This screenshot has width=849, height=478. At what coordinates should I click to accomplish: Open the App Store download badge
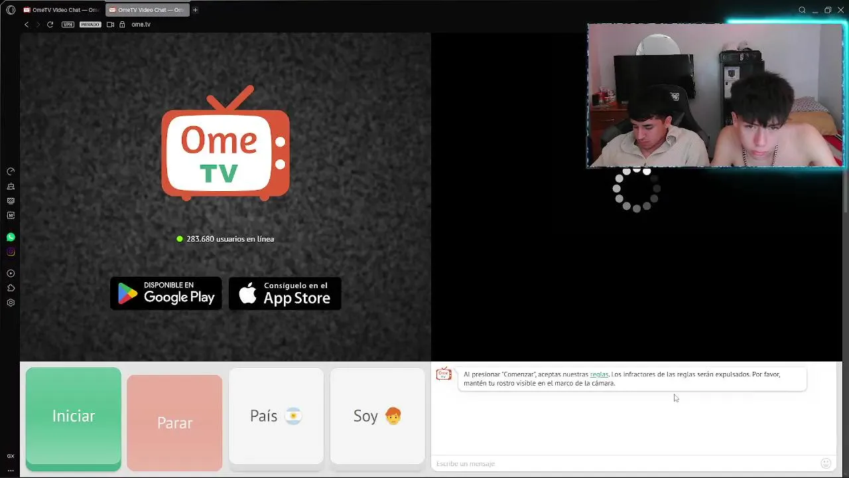point(285,293)
